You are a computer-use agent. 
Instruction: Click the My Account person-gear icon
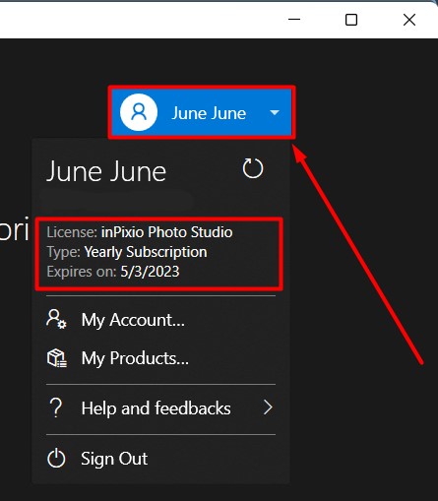(56, 319)
